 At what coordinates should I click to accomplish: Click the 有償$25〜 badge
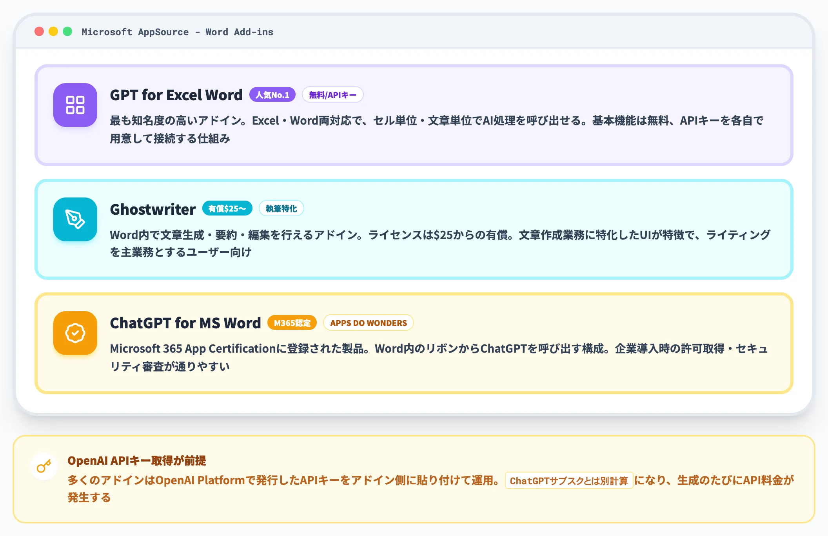point(227,208)
